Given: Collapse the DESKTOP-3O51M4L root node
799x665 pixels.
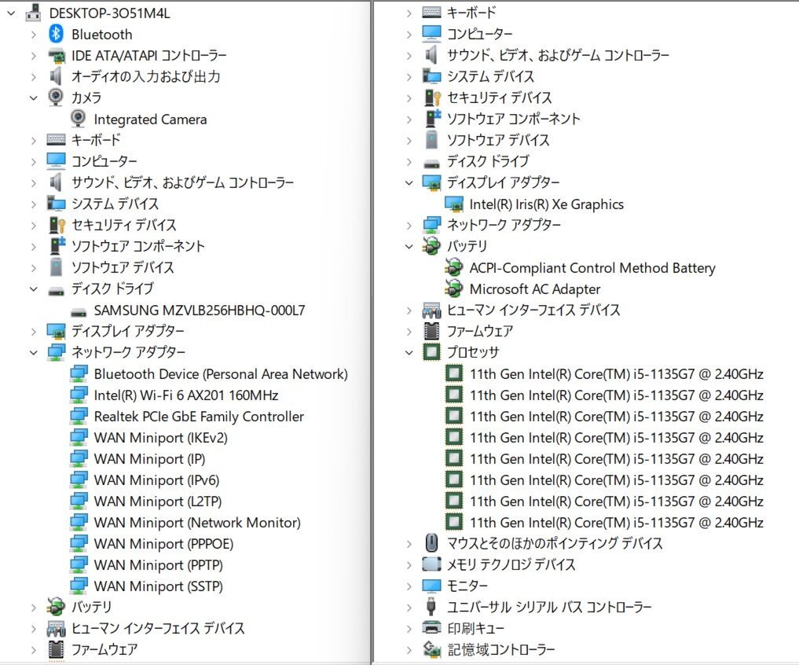Looking at the screenshot, I should (11, 13).
